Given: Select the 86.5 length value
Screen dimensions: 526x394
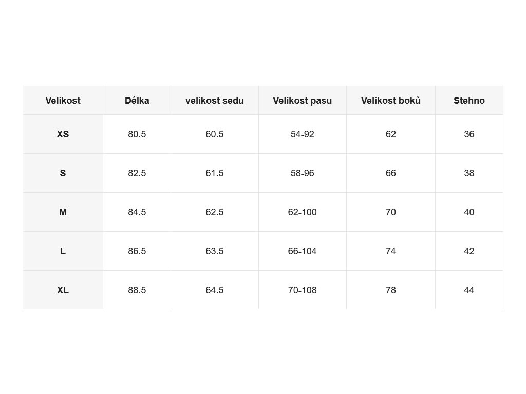Looking at the screenshot, I should coord(137,251).
